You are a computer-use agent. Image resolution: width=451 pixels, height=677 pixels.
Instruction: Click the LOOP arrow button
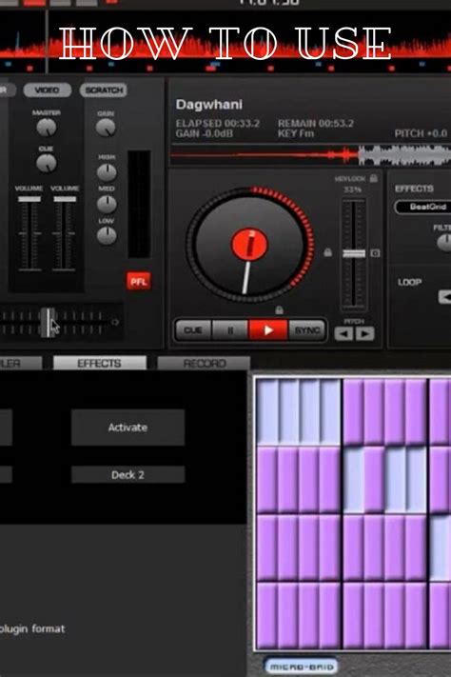(x=445, y=297)
